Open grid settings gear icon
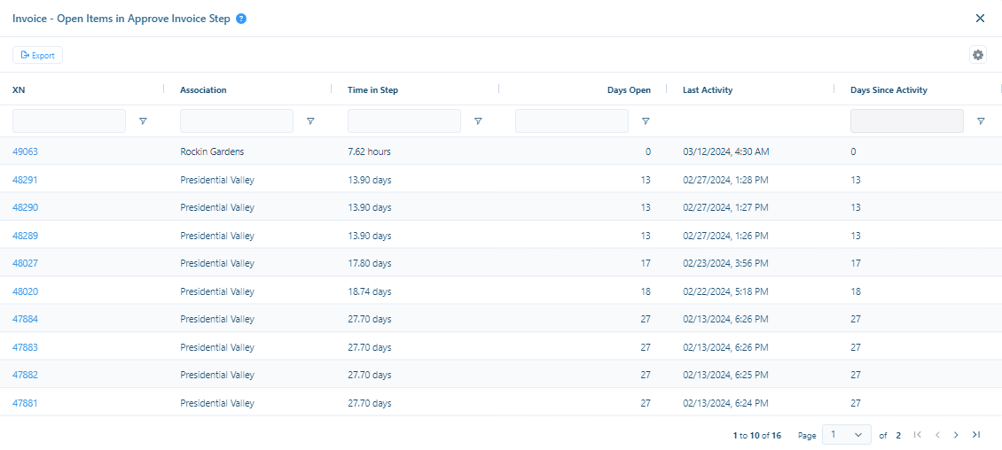This screenshot has height=450, width=1002. [x=978, y=55]
